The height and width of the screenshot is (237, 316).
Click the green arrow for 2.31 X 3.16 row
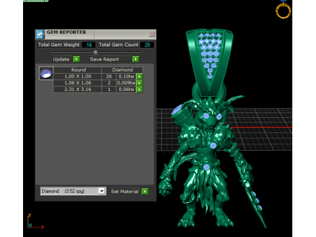(140, 90)
